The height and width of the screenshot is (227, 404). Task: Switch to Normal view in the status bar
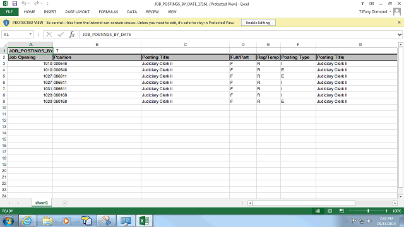click(x=318, y=211)
